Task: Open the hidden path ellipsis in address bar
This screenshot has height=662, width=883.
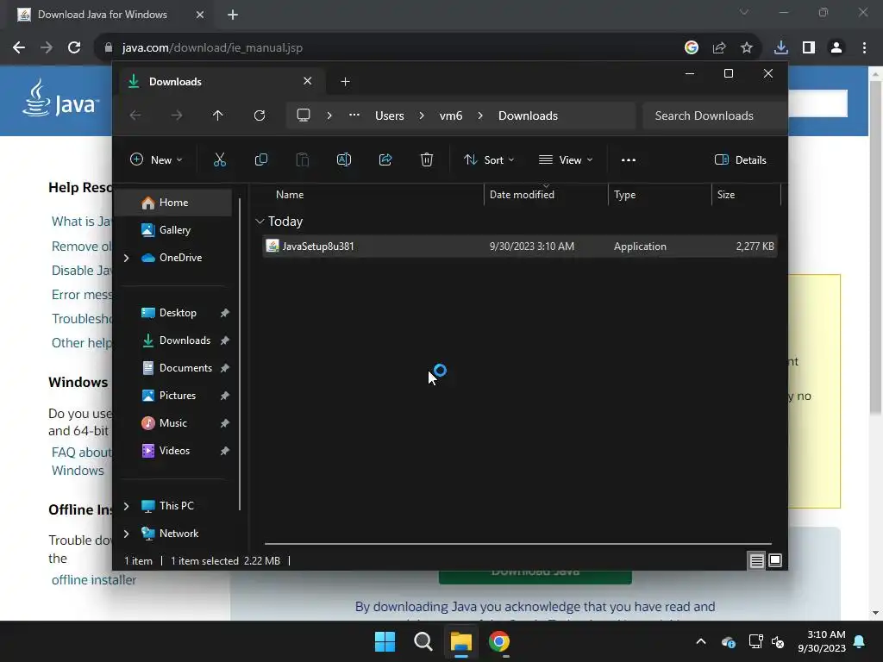Action: 354,115
